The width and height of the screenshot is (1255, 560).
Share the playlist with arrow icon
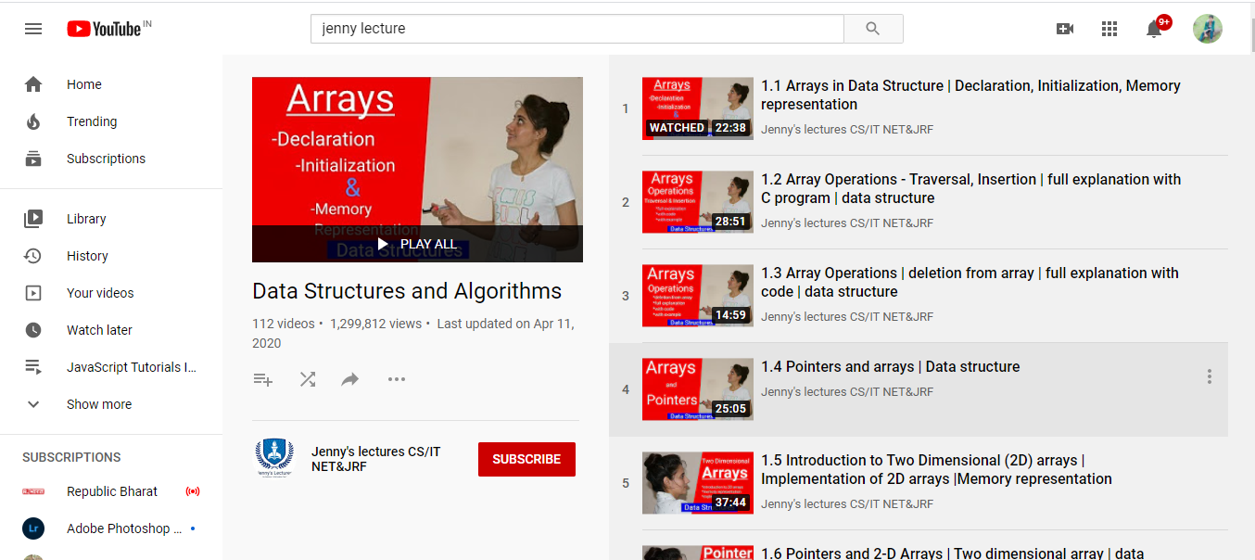point(350,379)
